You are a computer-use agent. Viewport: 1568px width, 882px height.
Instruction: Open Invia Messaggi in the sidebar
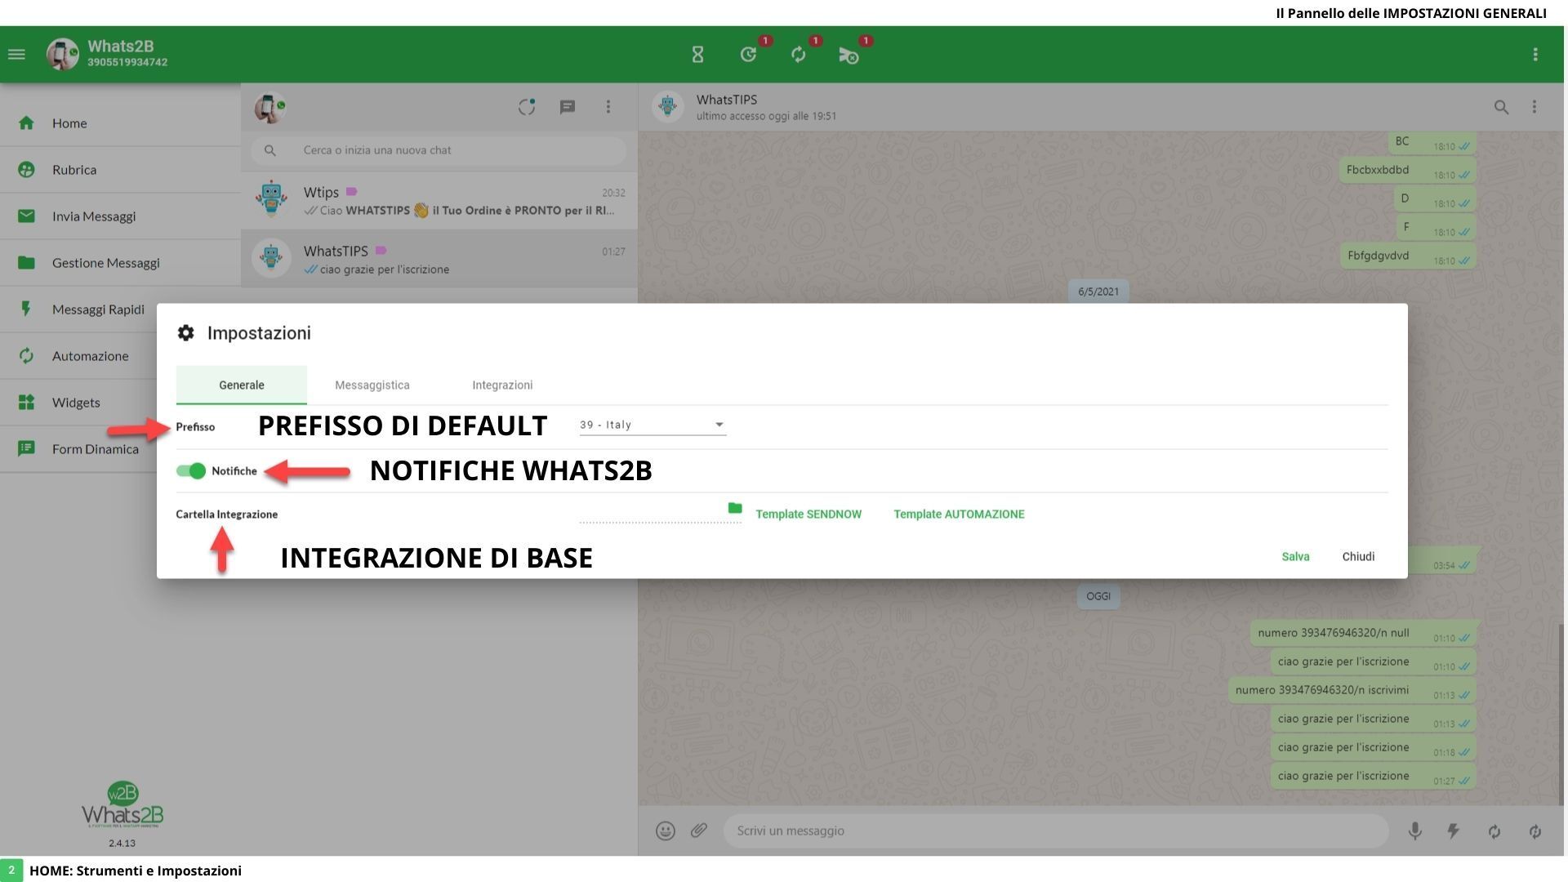point(120,216)
